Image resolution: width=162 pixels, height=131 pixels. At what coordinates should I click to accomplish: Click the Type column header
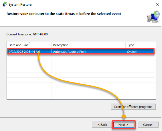pos(141,45)
